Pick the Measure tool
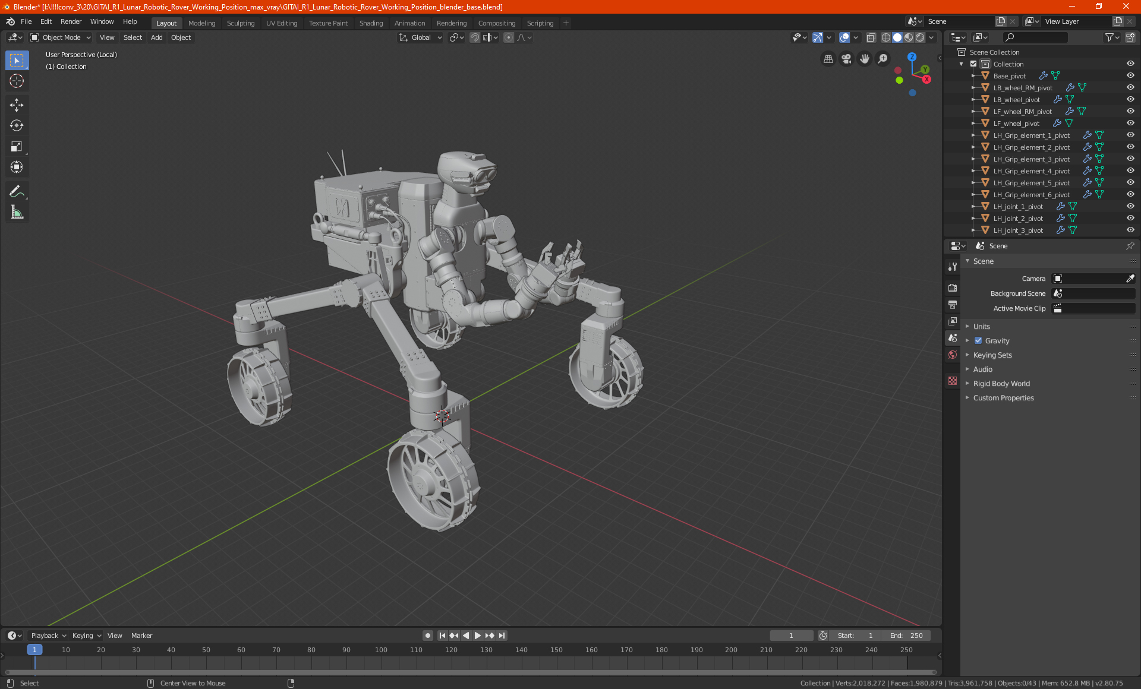This screenshot has width=1141, height=689. tap(17, 212)
